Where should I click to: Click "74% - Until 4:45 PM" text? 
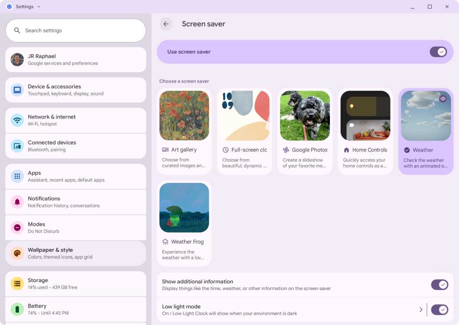(x=48, y=313)
